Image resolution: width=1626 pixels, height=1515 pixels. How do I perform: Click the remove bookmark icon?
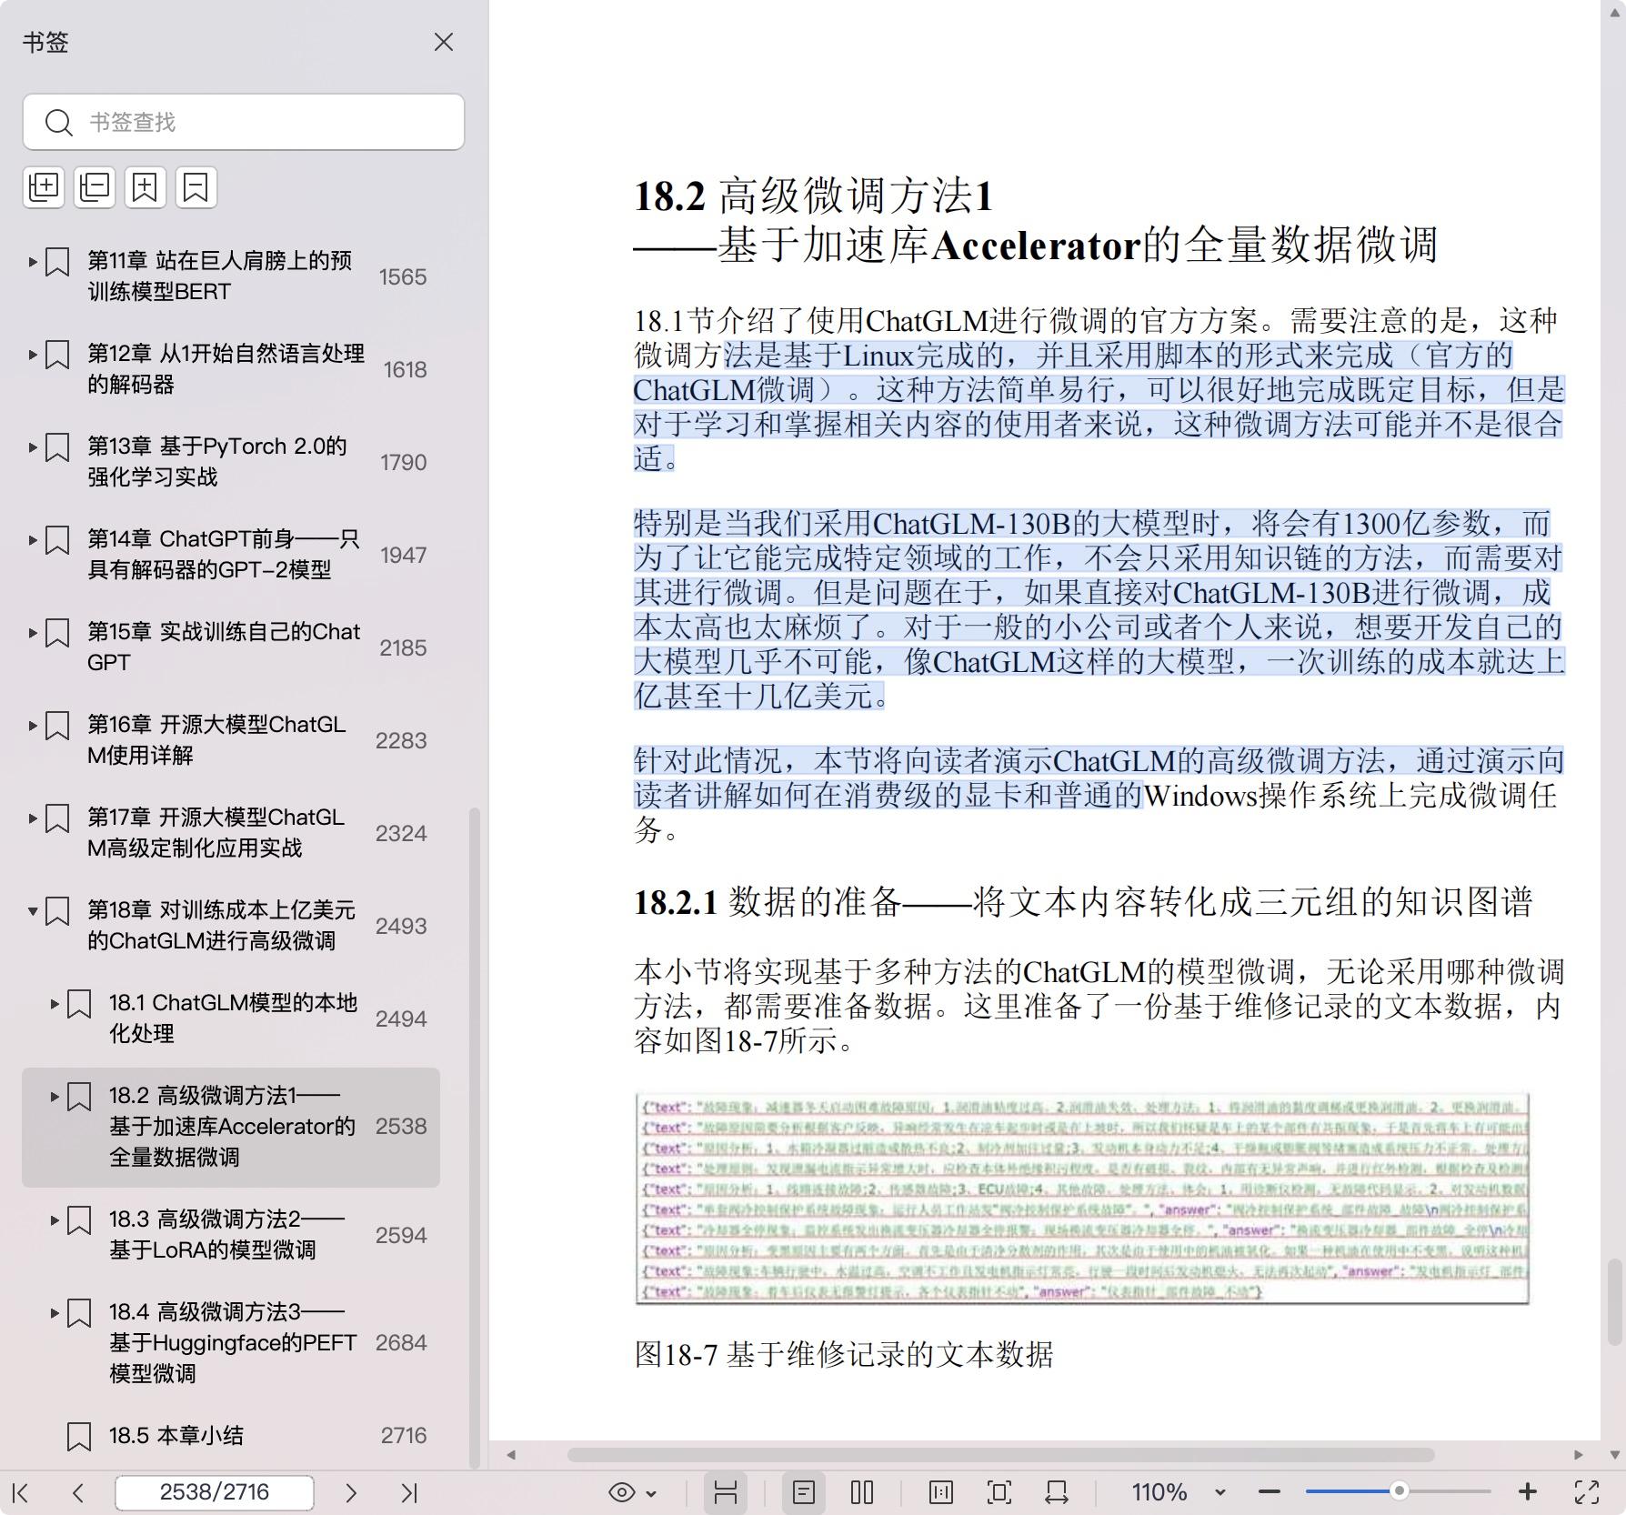pos(196,187)
